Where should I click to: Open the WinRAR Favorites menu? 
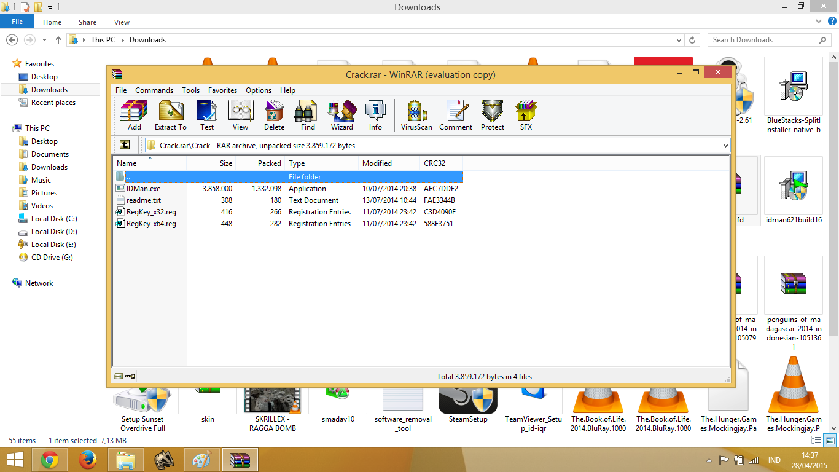click(222, 90)
